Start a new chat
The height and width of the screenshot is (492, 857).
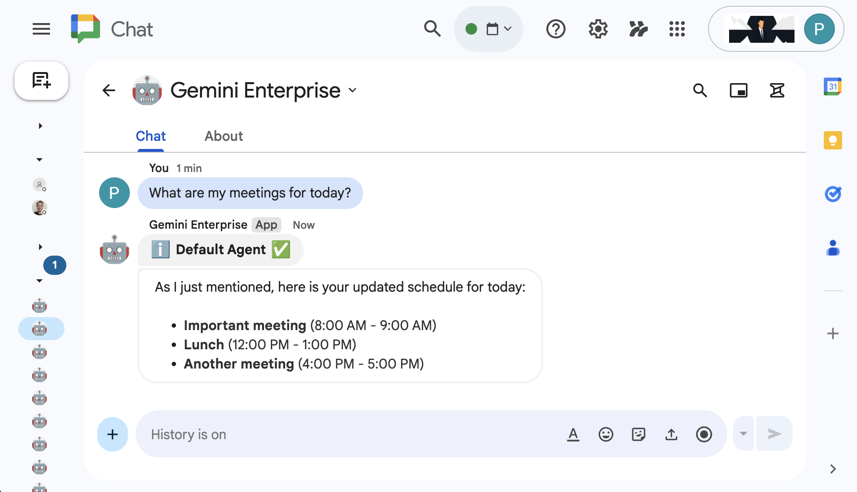(41, 81)
